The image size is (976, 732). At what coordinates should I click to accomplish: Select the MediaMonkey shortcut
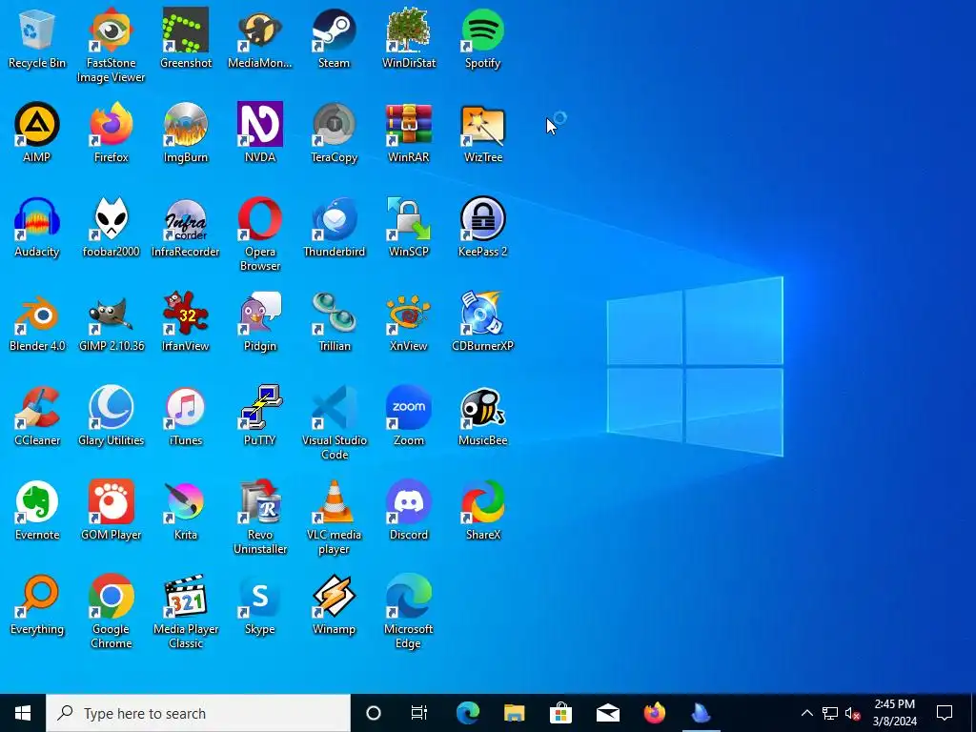click(x=259, y=30)
